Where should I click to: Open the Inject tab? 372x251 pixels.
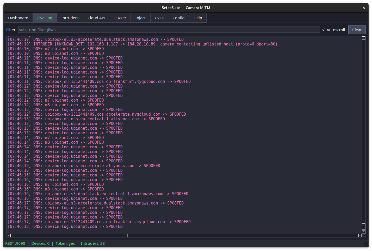tap(140, 18)
